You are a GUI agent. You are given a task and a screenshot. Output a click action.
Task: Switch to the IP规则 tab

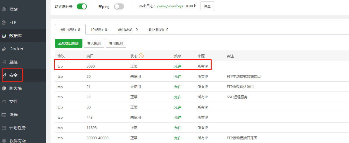click(x=99, y=30)
